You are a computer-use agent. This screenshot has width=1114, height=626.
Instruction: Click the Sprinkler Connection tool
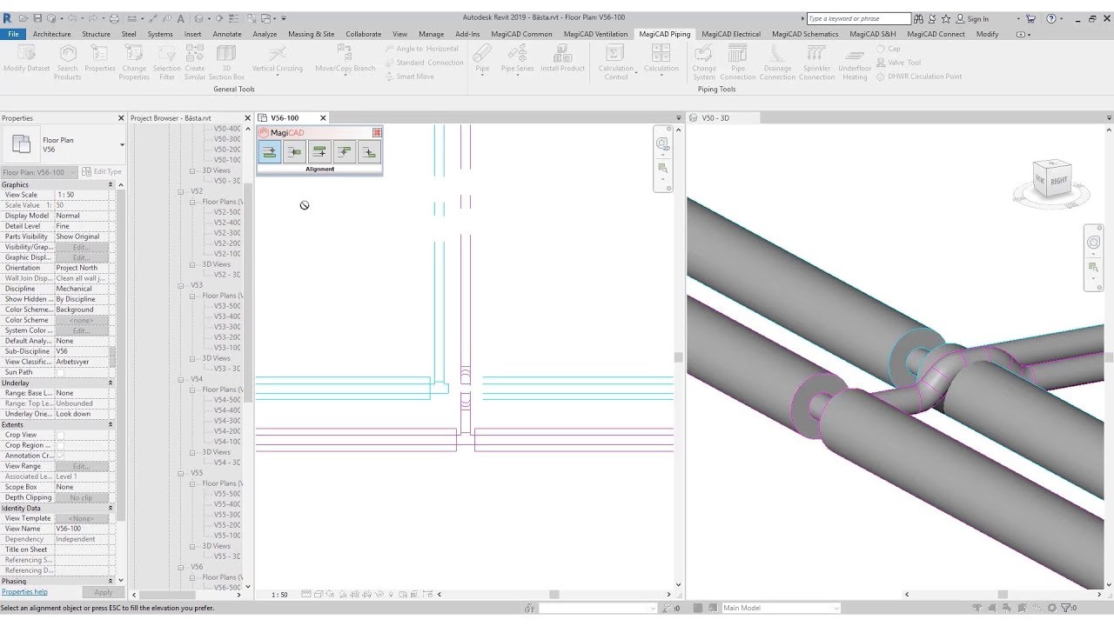click(816, 63)
